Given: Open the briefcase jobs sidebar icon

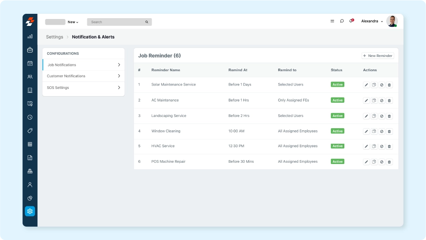Looking at the screenshot, I should (x=30, y=50).
